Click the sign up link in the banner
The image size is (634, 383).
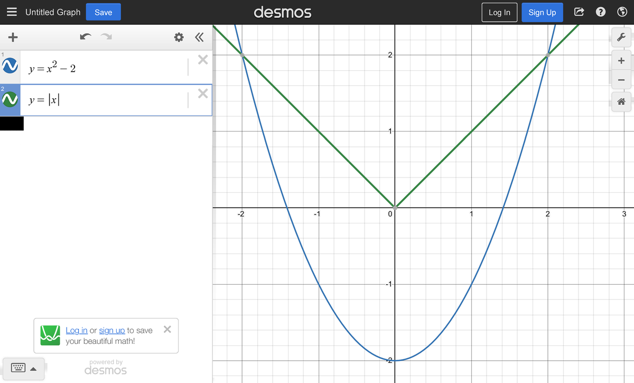pos(112,330)
